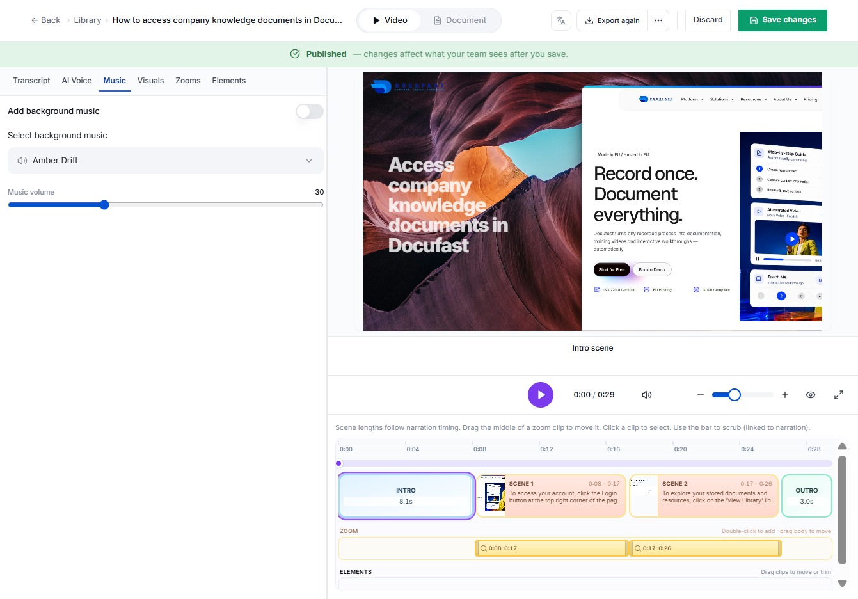Image resolution: width=858 pixels, height=599 pixels.
Task: Click the purple scrub bar playhead
Action: point(339,463)
